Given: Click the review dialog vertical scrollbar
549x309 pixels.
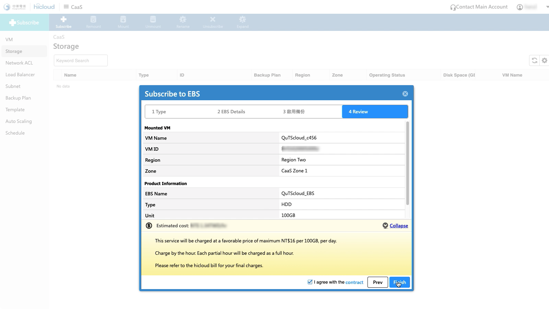Looking at the screenshot, I should coord(407,163).
